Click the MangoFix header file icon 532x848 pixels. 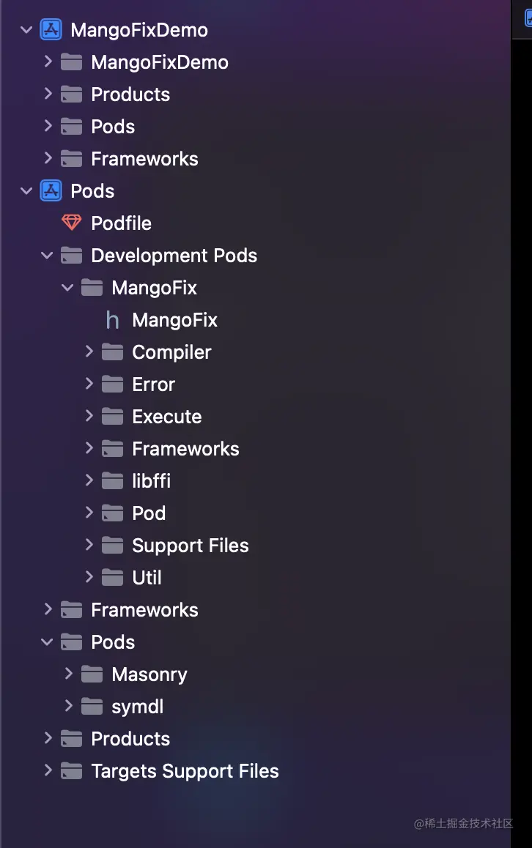tap(111, 319)
